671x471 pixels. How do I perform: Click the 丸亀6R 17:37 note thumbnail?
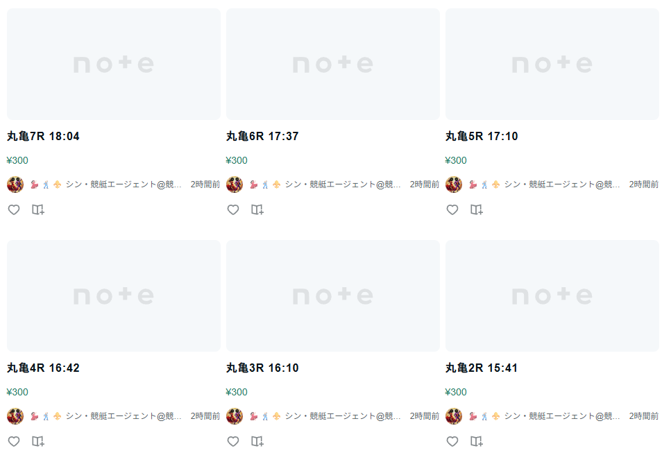[333, 65]
